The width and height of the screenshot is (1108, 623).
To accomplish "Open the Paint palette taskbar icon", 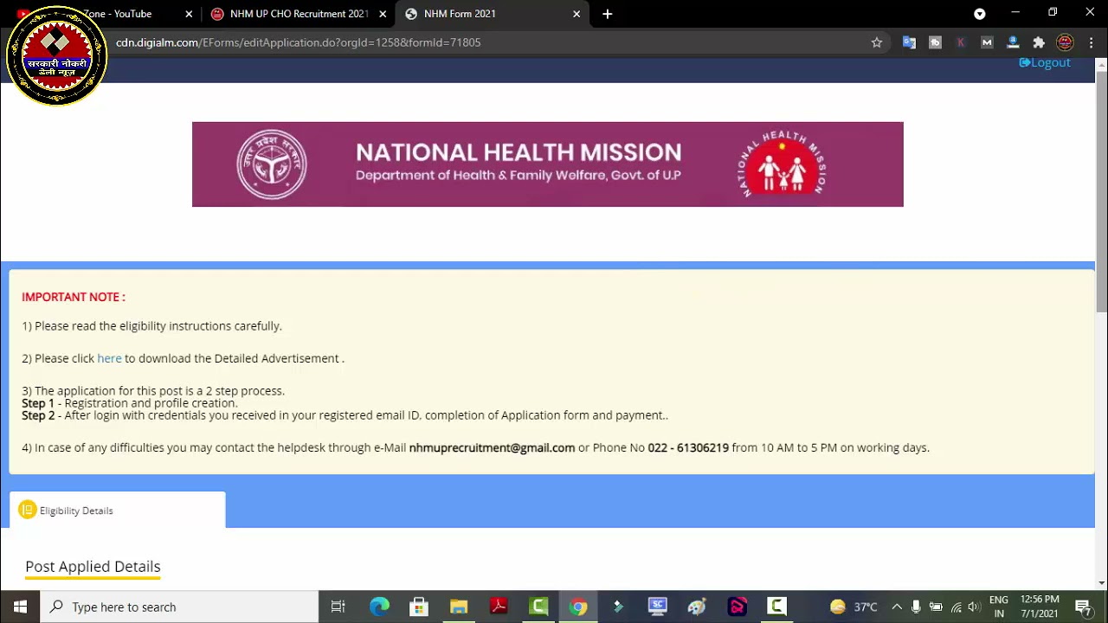I will (x=698, y=607).
